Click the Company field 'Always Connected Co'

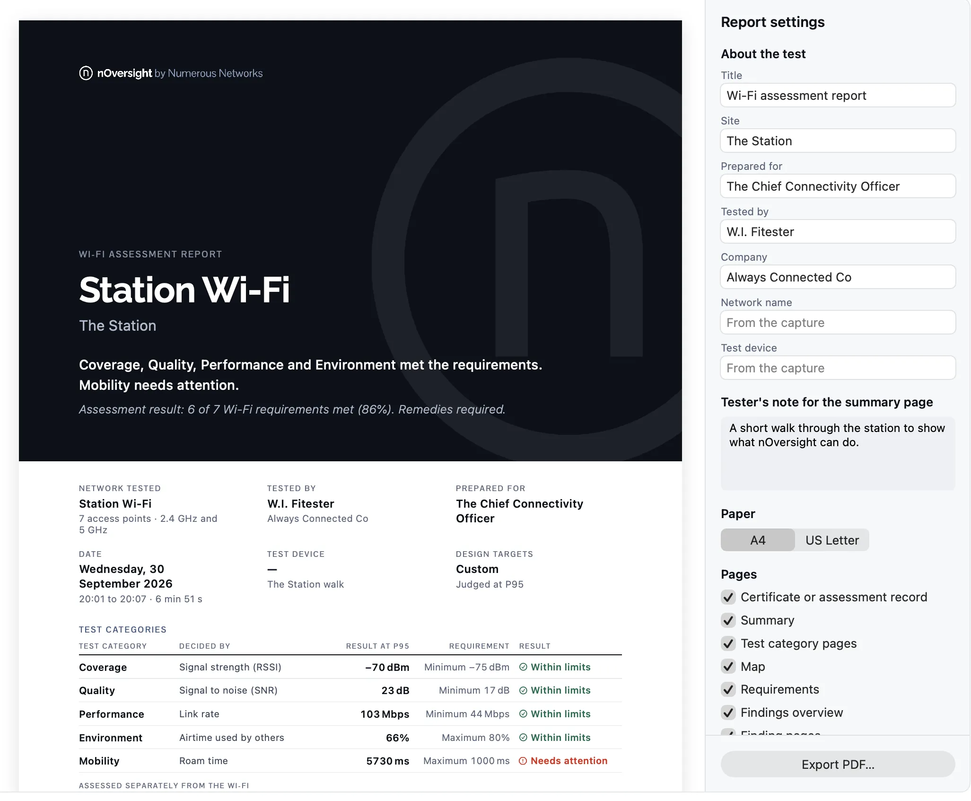click(x=838, y=277)
